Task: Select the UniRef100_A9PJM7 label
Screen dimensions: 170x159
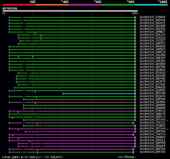Action: point(152,58)
